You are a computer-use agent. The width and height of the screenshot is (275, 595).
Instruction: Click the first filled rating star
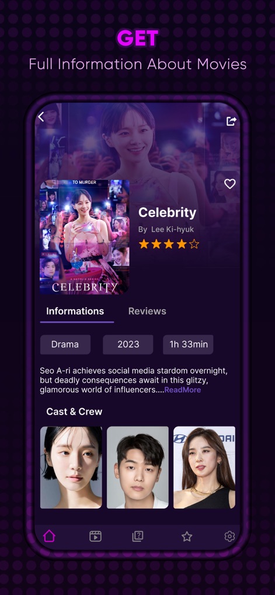coord(144,244)
